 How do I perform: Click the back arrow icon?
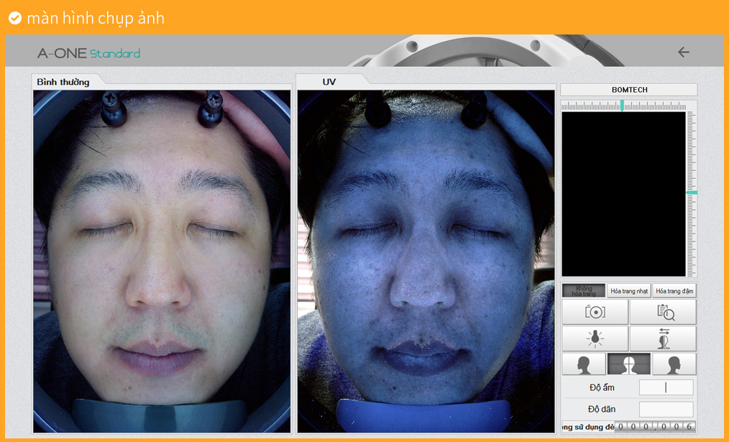click(x=683, y=52)
